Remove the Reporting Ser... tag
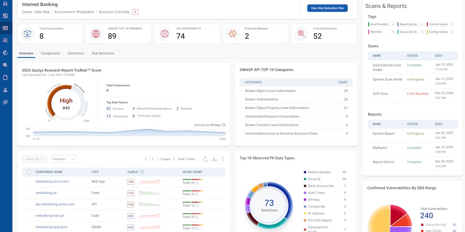The height and width of the screenshot is (232, 465). pos(422,24)
